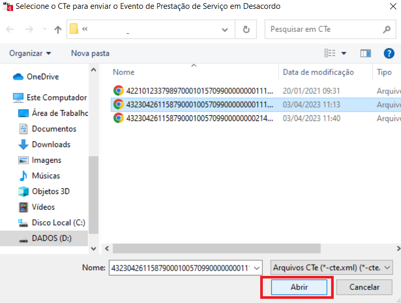Open the Help question mark icon
Image resolution: width=401 pixels, height=303 pixels.
[x=388, y=53]
